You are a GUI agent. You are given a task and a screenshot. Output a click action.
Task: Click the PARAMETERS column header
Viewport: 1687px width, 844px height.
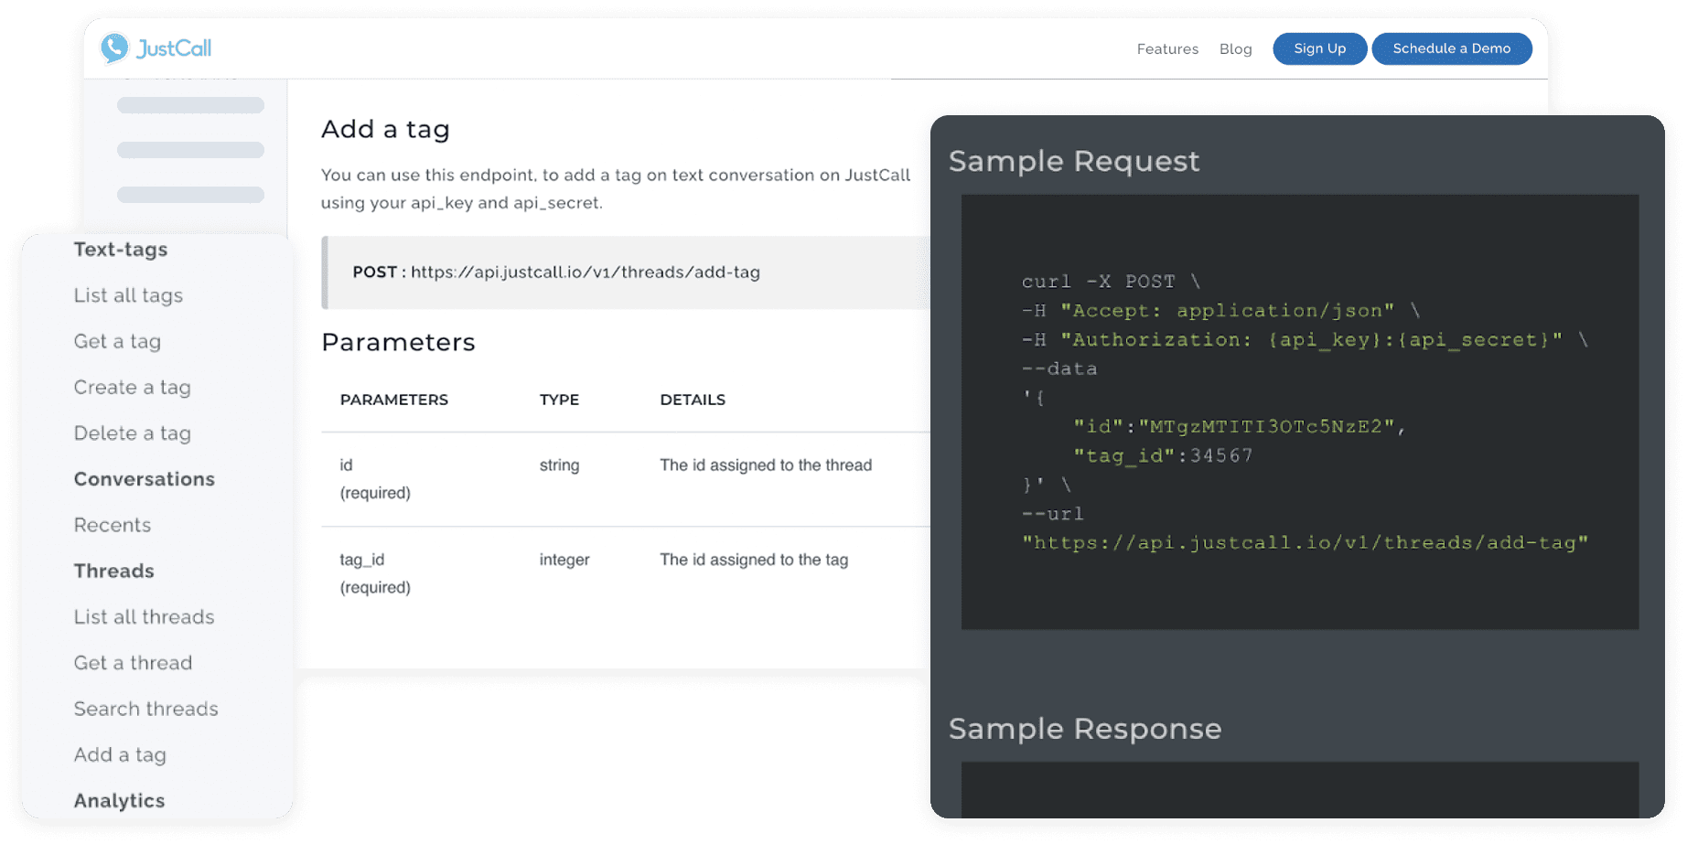(x=394, y=400)
